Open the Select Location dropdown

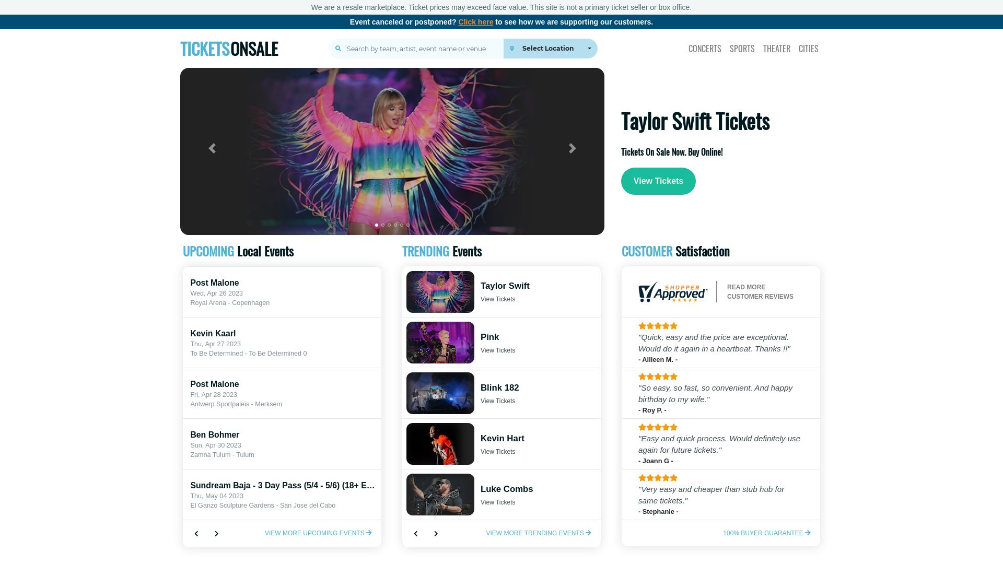point(551,49)
